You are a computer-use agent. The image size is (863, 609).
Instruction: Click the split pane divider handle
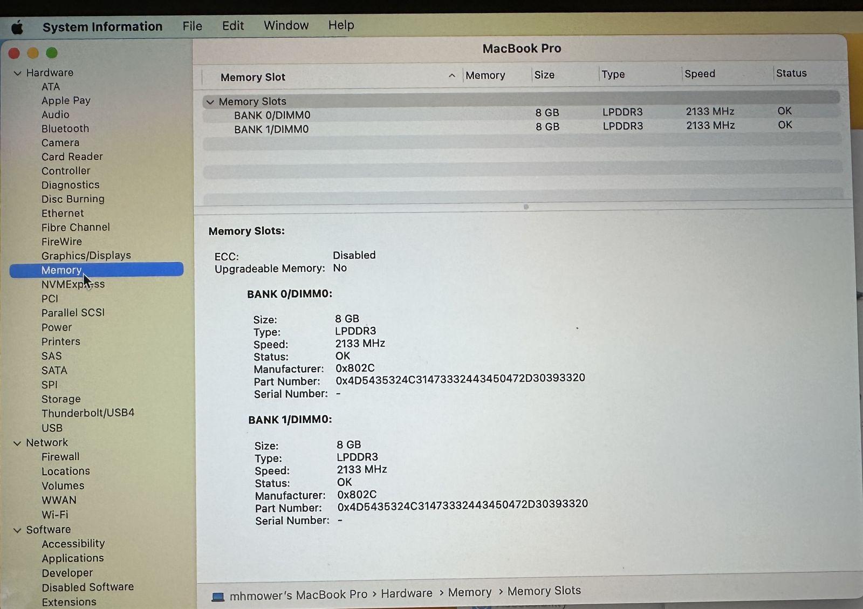pyautogui.click(x=526, y=207)
